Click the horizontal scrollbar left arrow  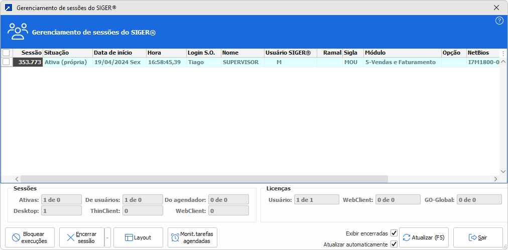click(x=17, y=179)
